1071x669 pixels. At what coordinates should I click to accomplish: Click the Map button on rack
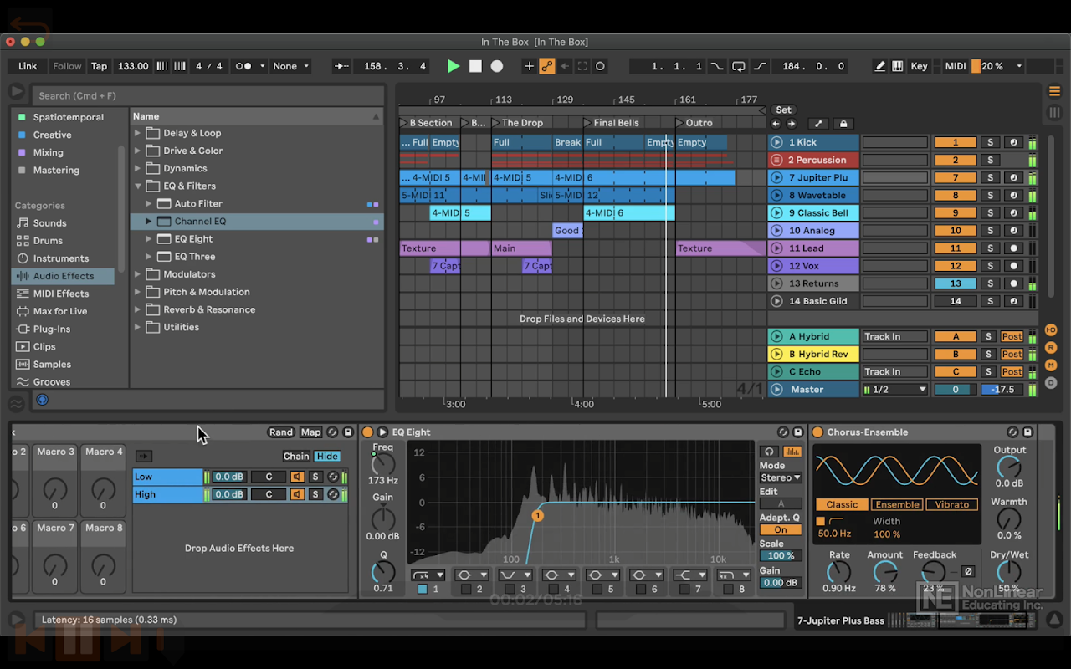click(x=310, y=432)
